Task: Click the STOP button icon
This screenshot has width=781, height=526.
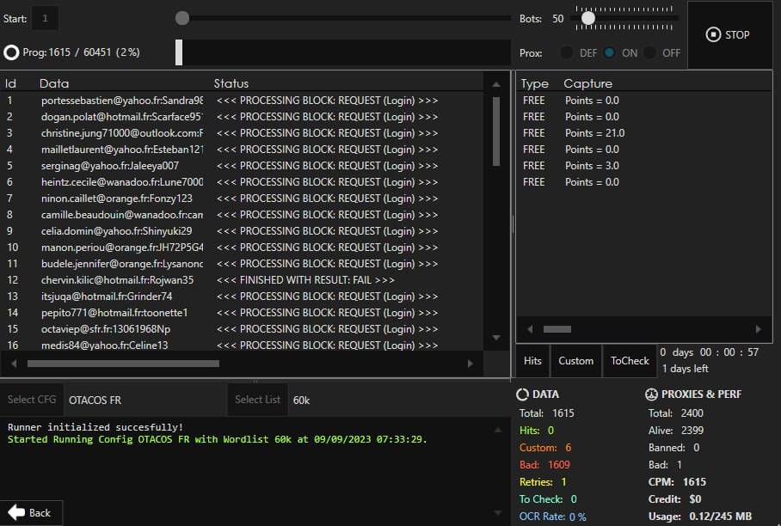Action: point(713,35)
